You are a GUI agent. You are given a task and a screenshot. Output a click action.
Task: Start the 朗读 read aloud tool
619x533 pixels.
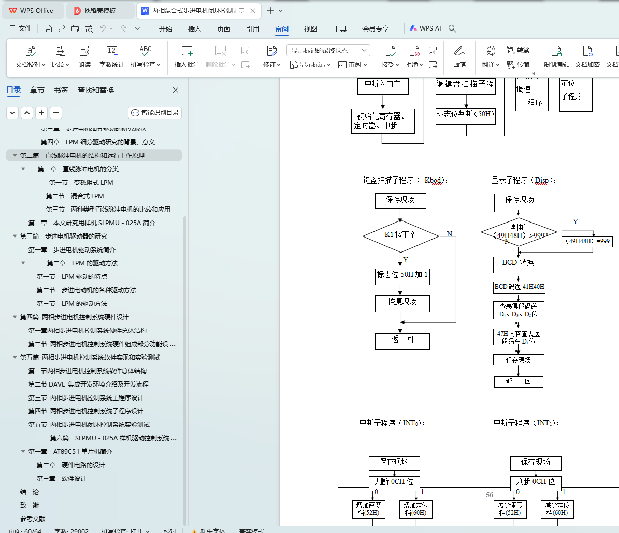tap(84, 56)
